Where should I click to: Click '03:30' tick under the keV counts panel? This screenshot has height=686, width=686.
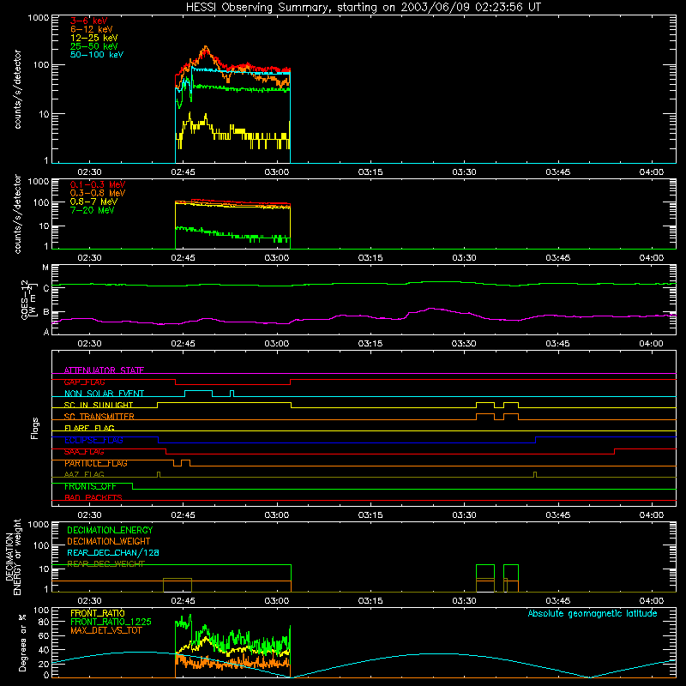click(464, 172)
